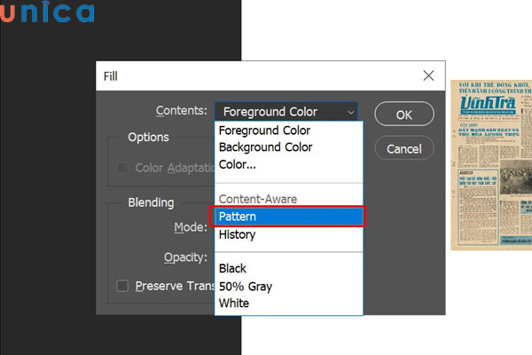This screenshot has height=355, width=532.
Task: Choose Black fill option
Action: tap(232, 268)
